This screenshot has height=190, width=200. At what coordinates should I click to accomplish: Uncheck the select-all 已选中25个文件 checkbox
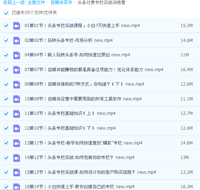[x=6, y=13]
